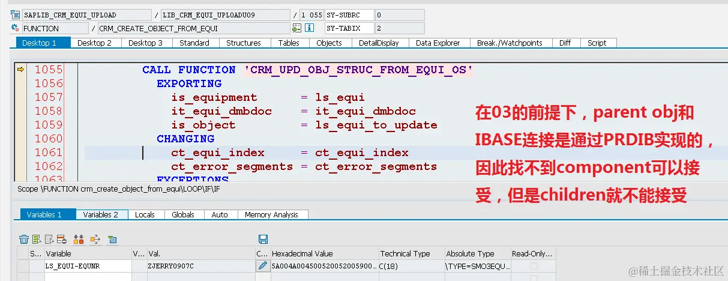Click the FUNCTION event type field
This screenshot has width=728, height=281.
coord(55,28)
